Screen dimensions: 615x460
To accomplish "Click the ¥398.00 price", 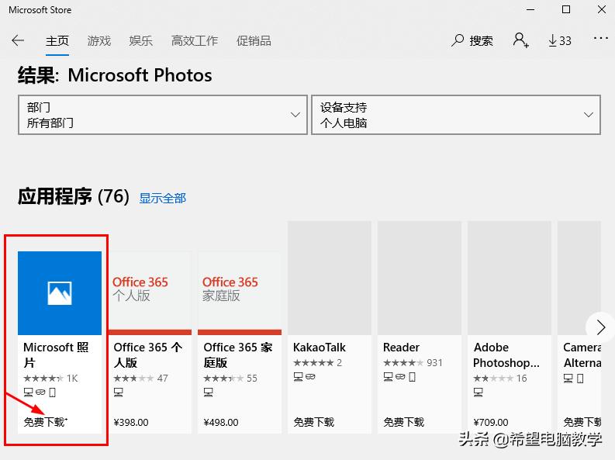I will pos(131,422).
